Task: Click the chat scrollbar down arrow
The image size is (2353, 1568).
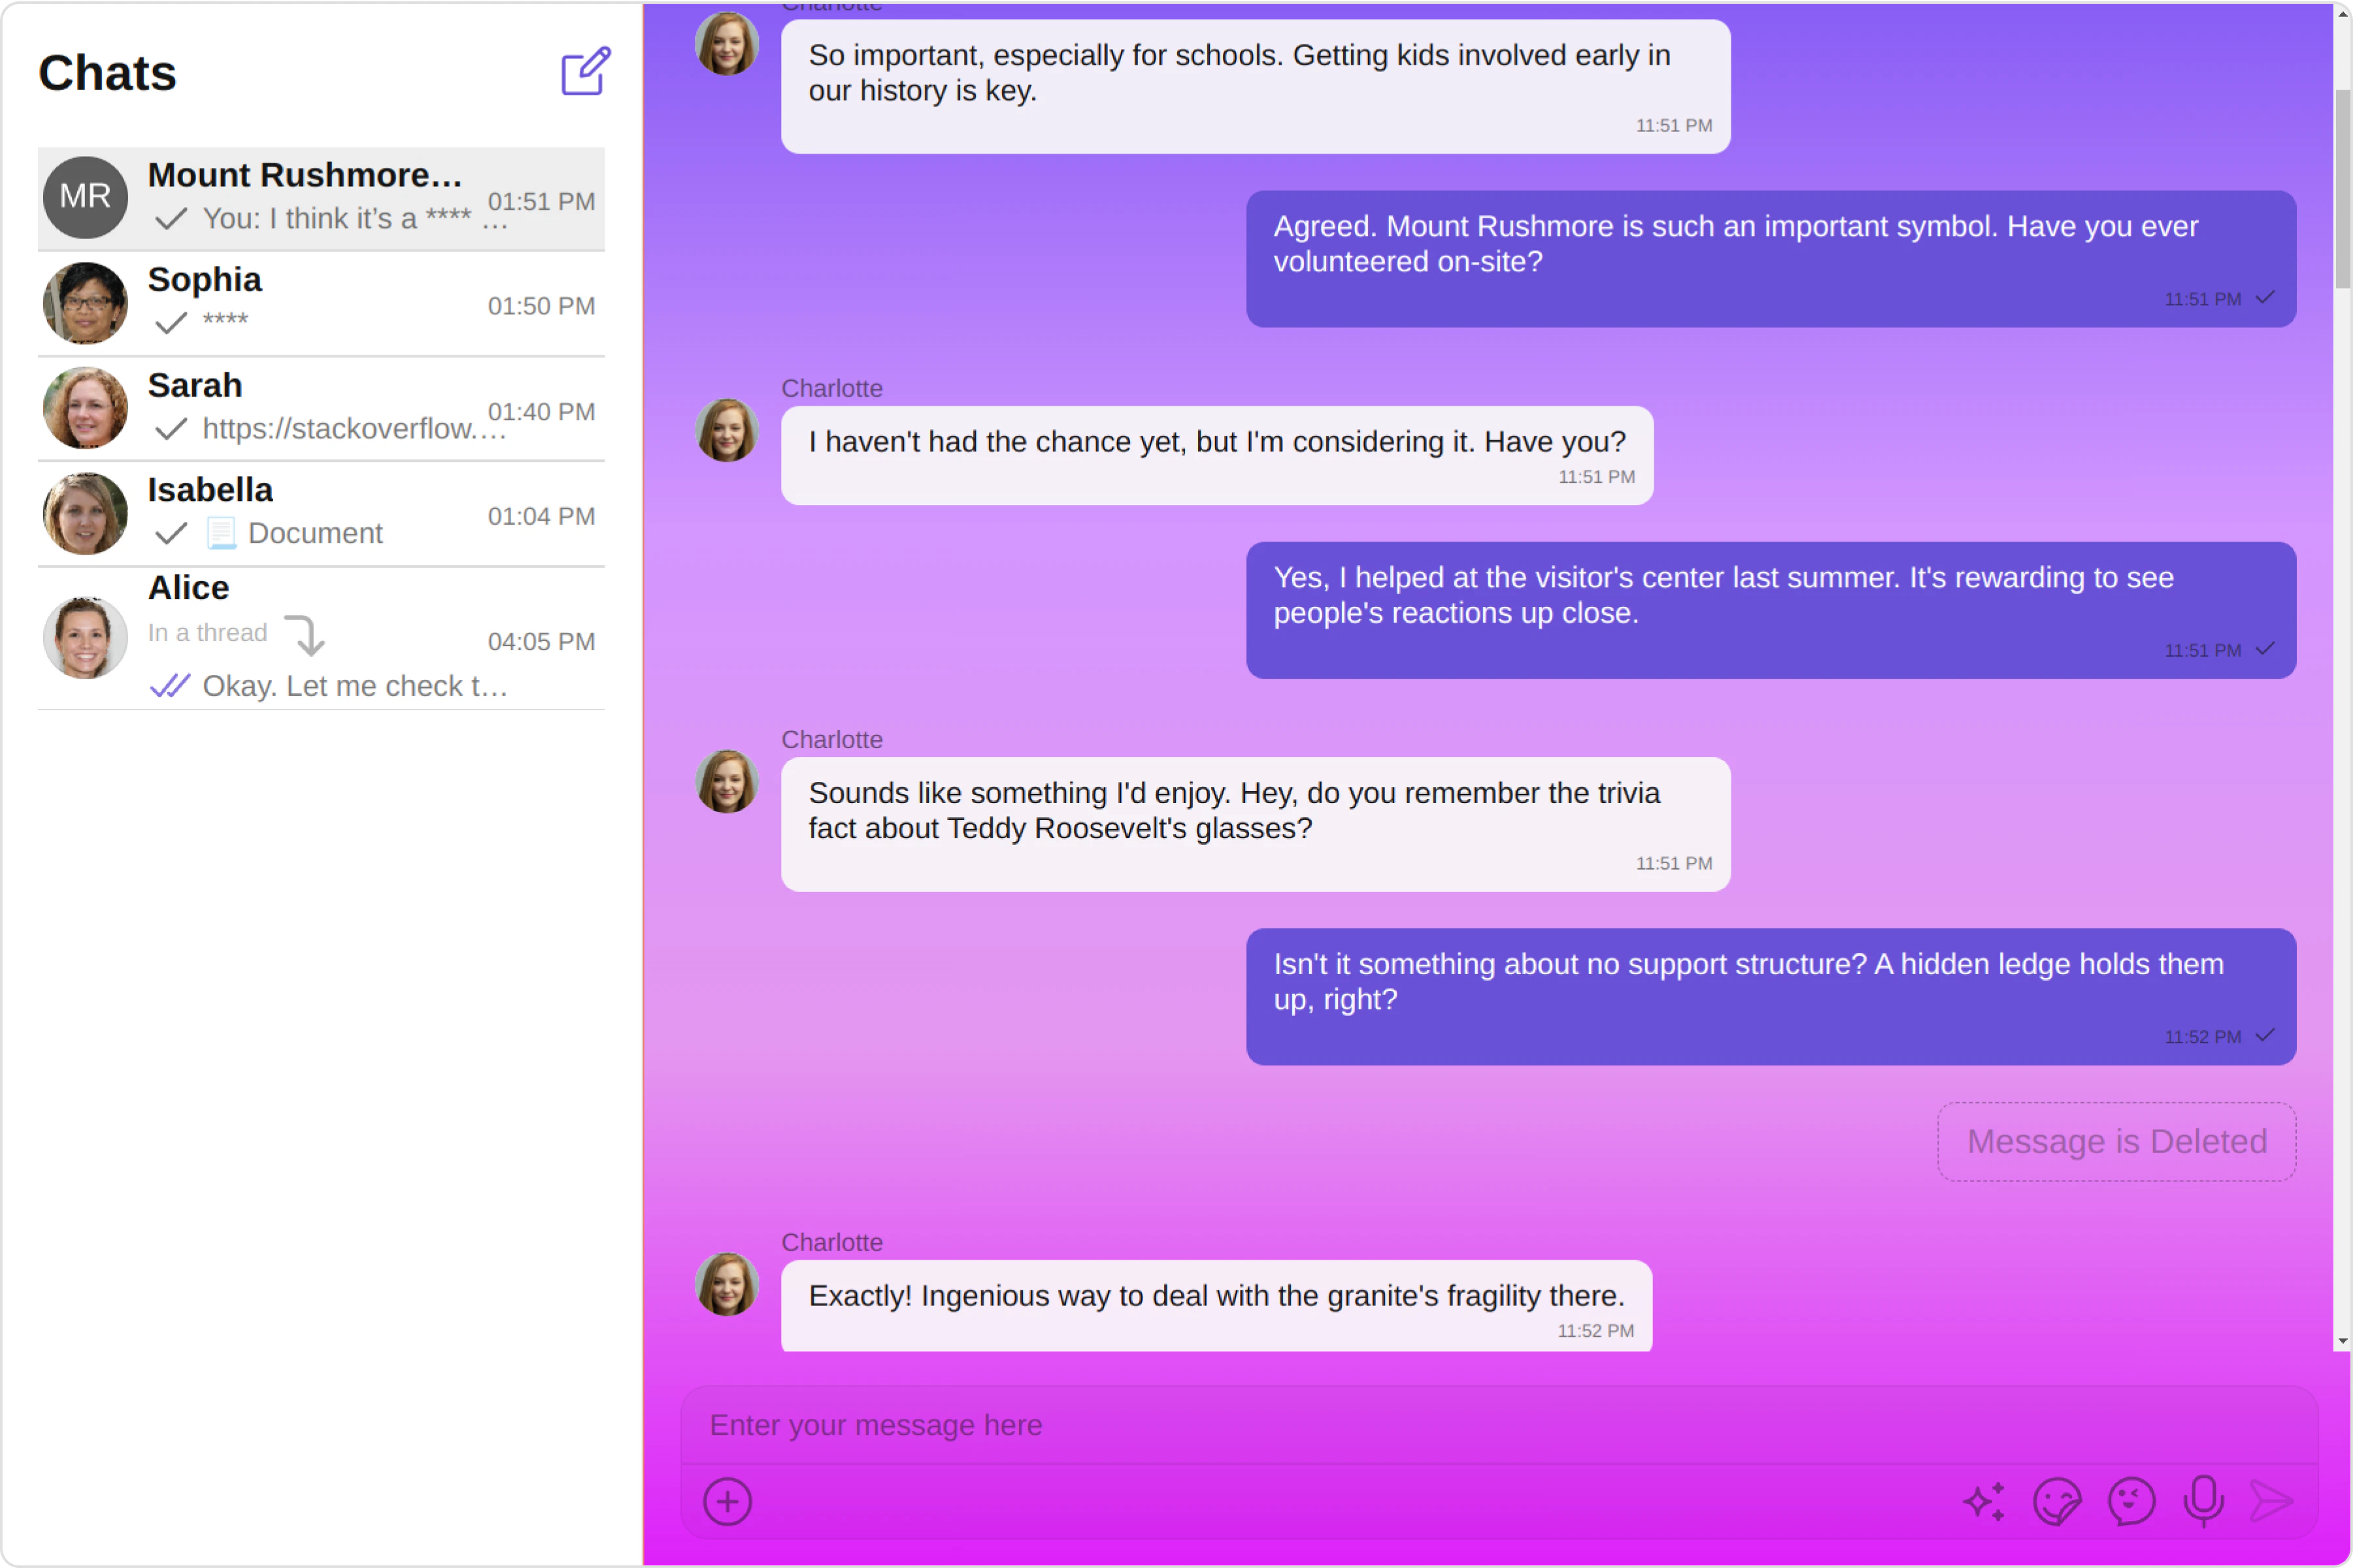Action: tap(2342, 1341)
